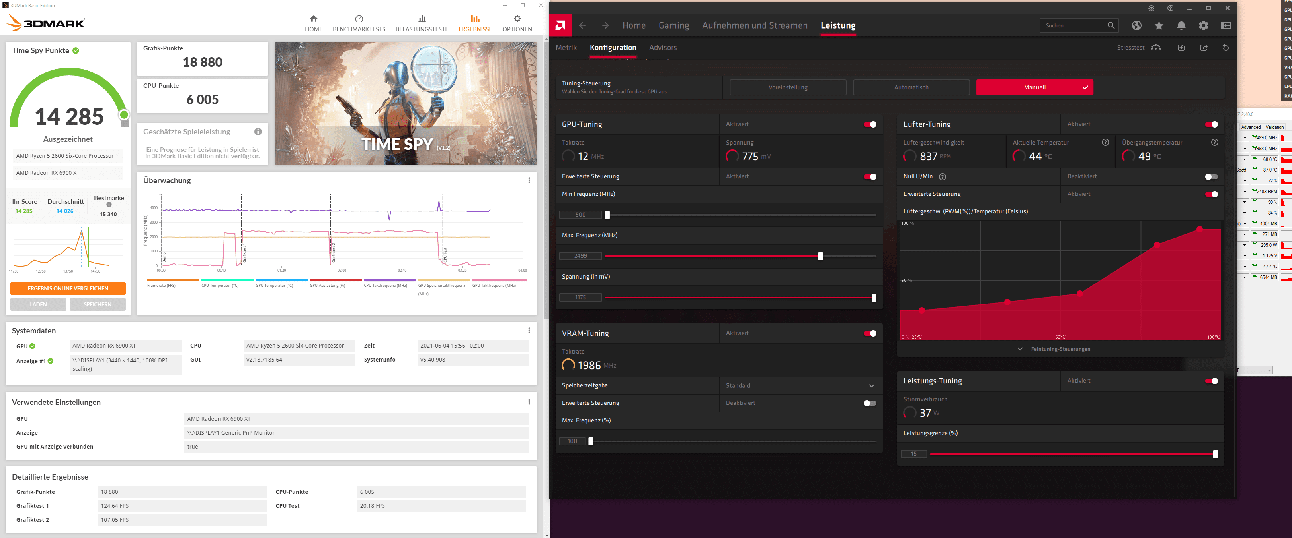
Task: Open GPU-Z dropdown for 295.0 W sensor
Action: [1244, 245]
